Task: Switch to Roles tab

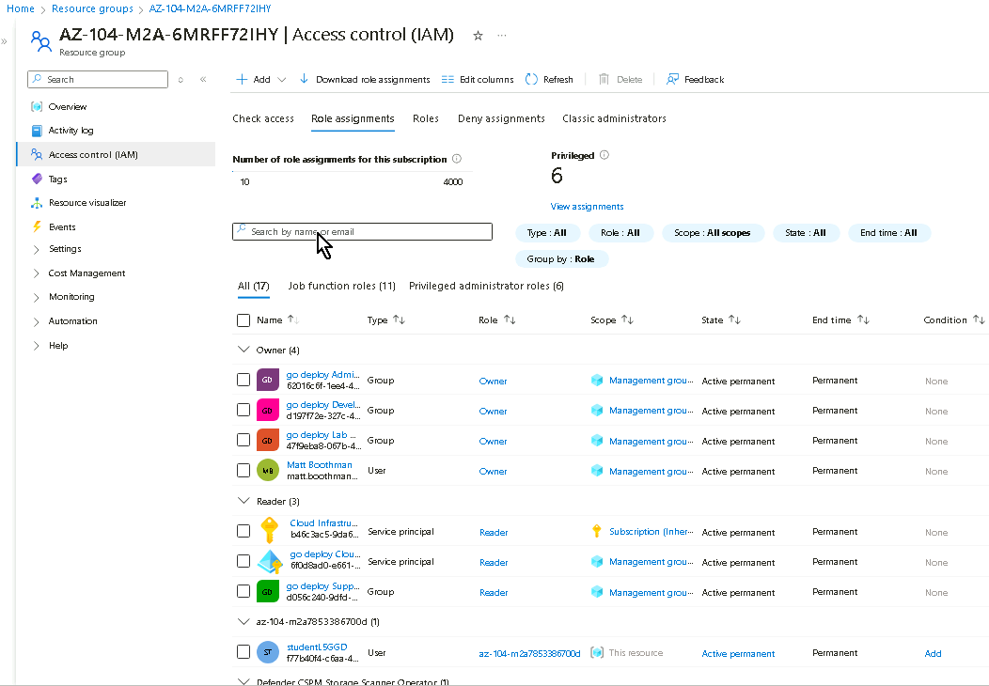Action: pos(426,118)
